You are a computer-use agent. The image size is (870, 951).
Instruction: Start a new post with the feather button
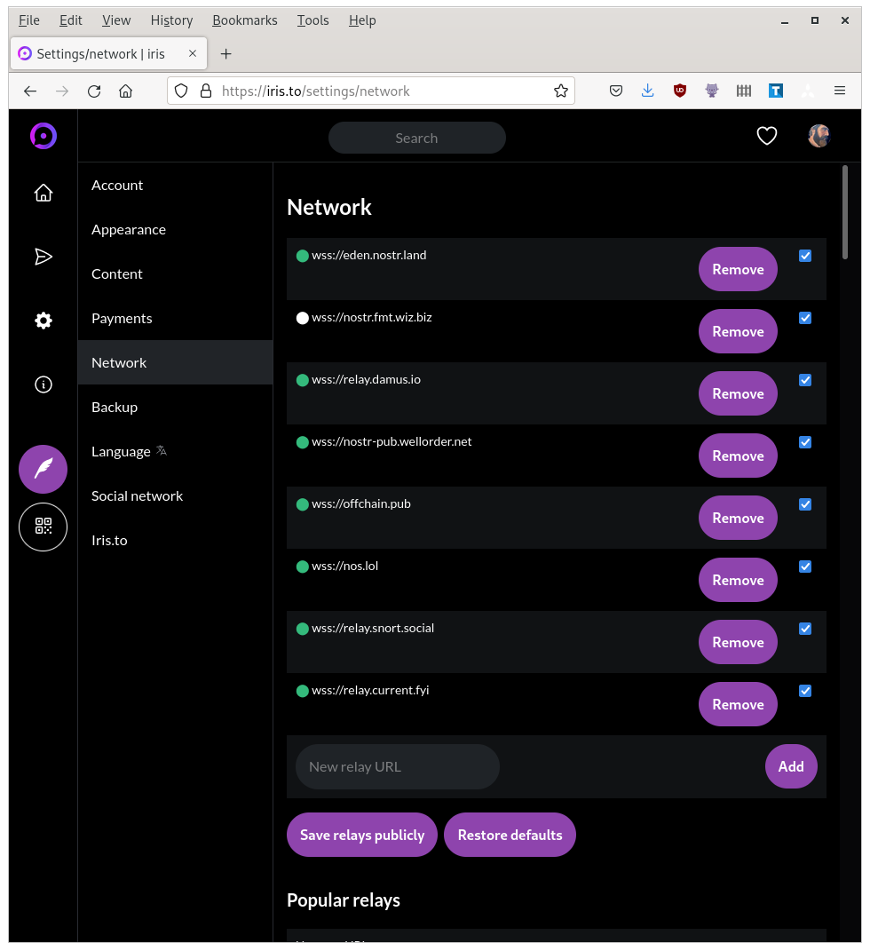(43, 469)
